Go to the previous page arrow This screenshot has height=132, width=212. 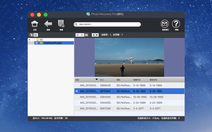pyautogui.click(x=93, y=35)
